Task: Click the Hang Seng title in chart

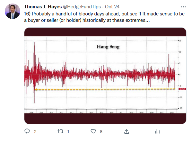Action: [x=108, y=47]
